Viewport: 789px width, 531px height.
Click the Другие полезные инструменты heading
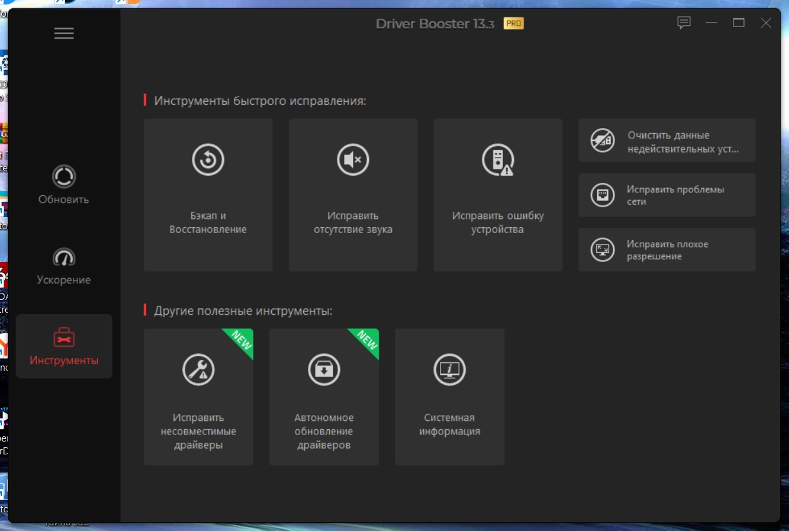click(x=243, y=311)
